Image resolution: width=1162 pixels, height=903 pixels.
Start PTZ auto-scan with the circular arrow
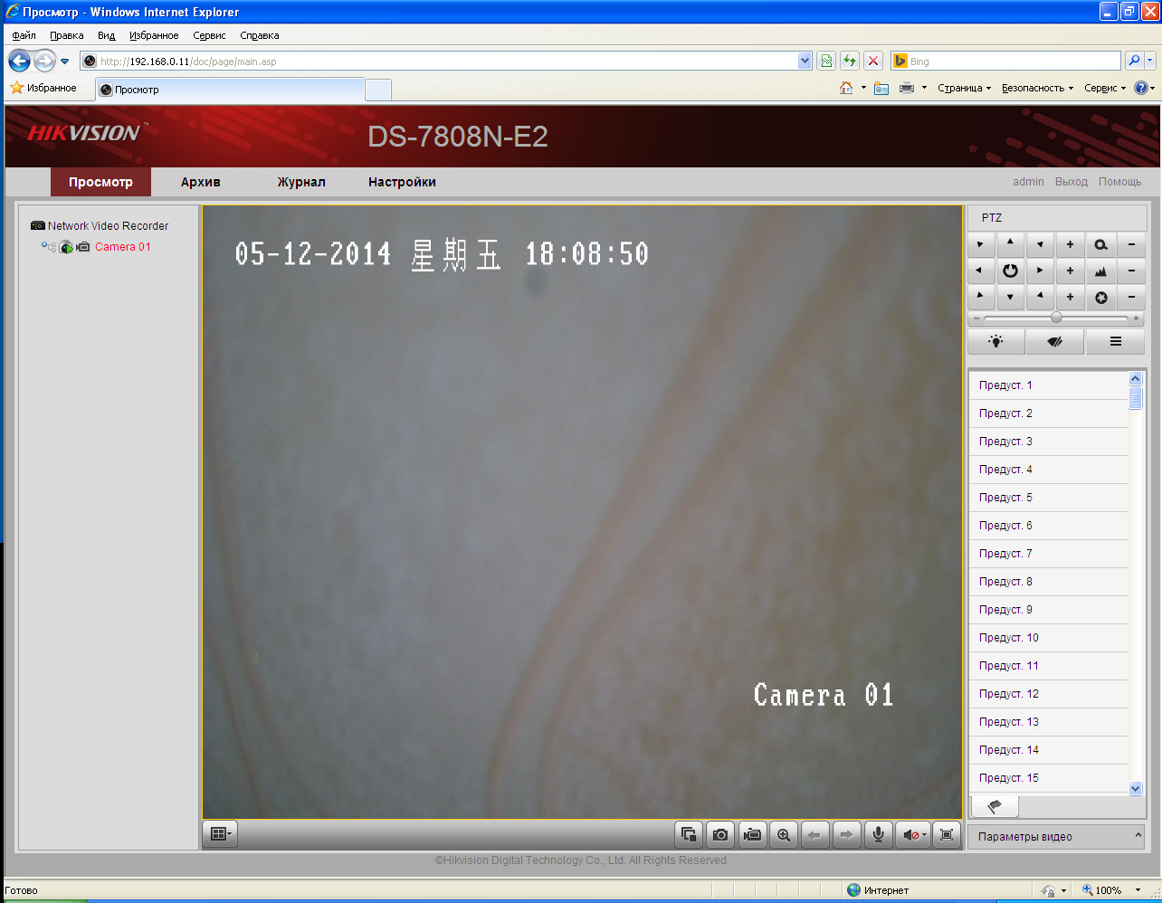point(1010,271)
